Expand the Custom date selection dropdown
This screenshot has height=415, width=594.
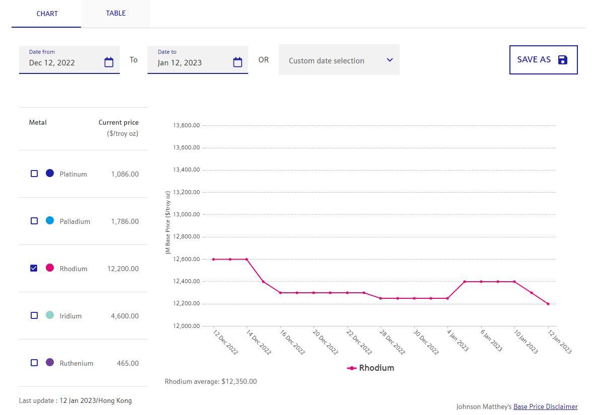(339, 60)
